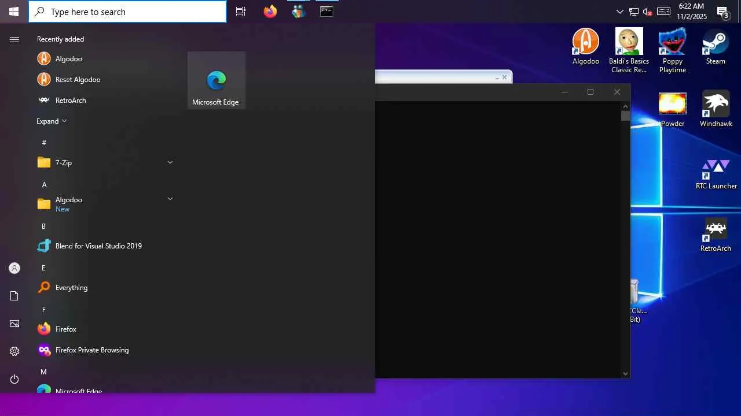Screen dimensions: 741x416
Task: Open Settings gear in Start sidebar
Action: click(14, 351)
